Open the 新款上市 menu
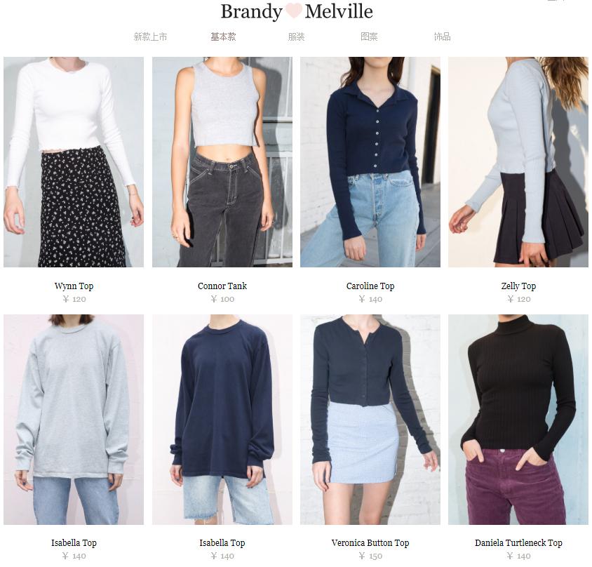Viewport: 592px width, 567px height. (x=150, y=36)
